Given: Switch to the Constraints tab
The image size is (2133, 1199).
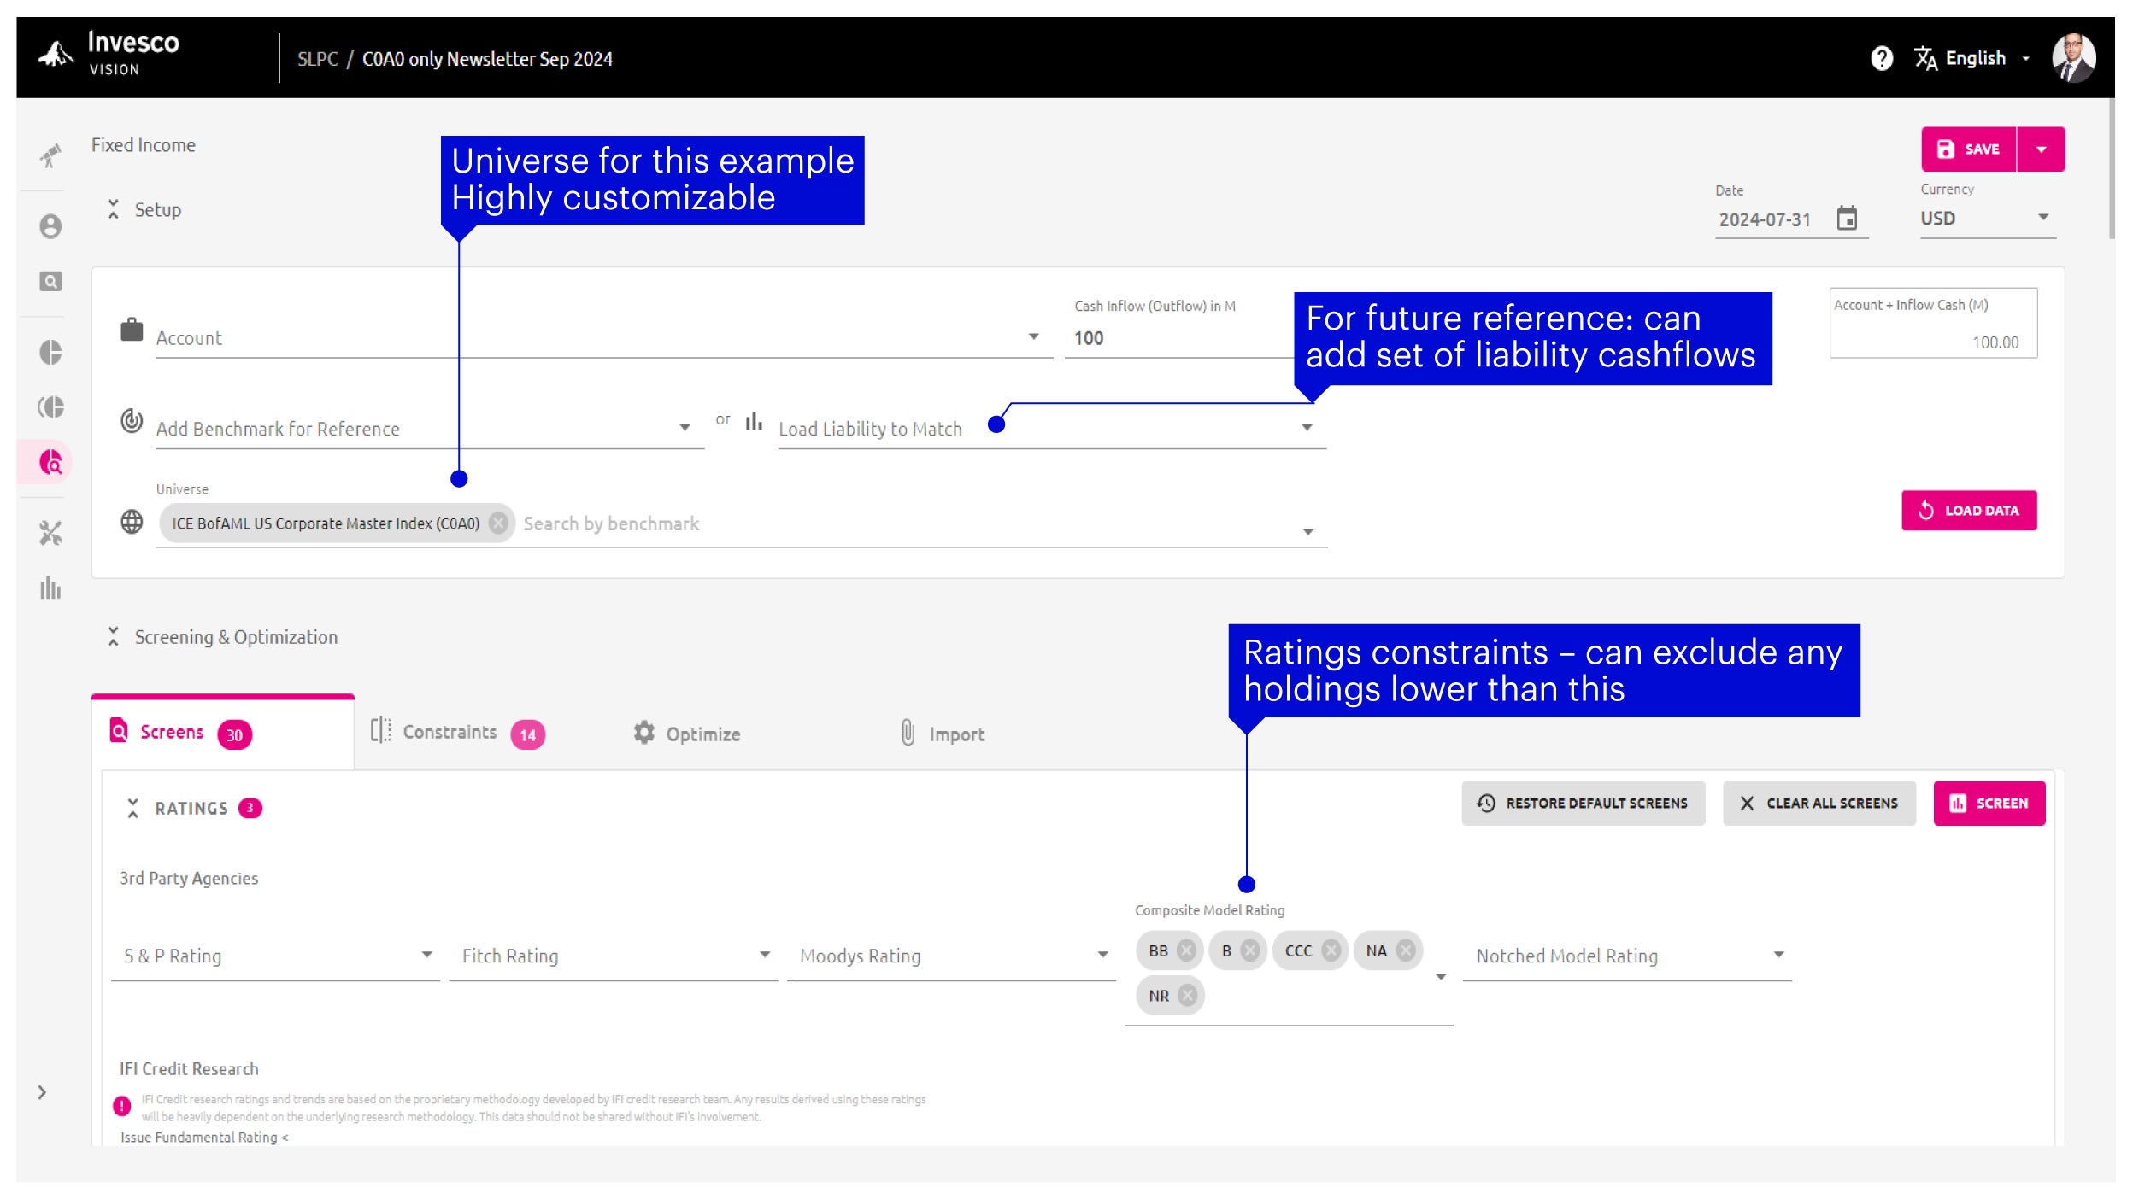Looking at the screenshot, I should click(x=457, y=733).
